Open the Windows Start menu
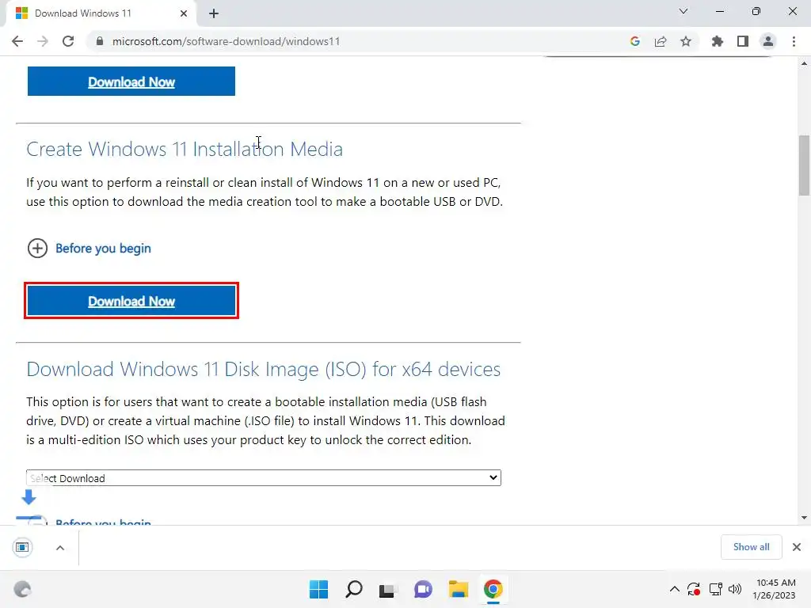 click(318, 589)
